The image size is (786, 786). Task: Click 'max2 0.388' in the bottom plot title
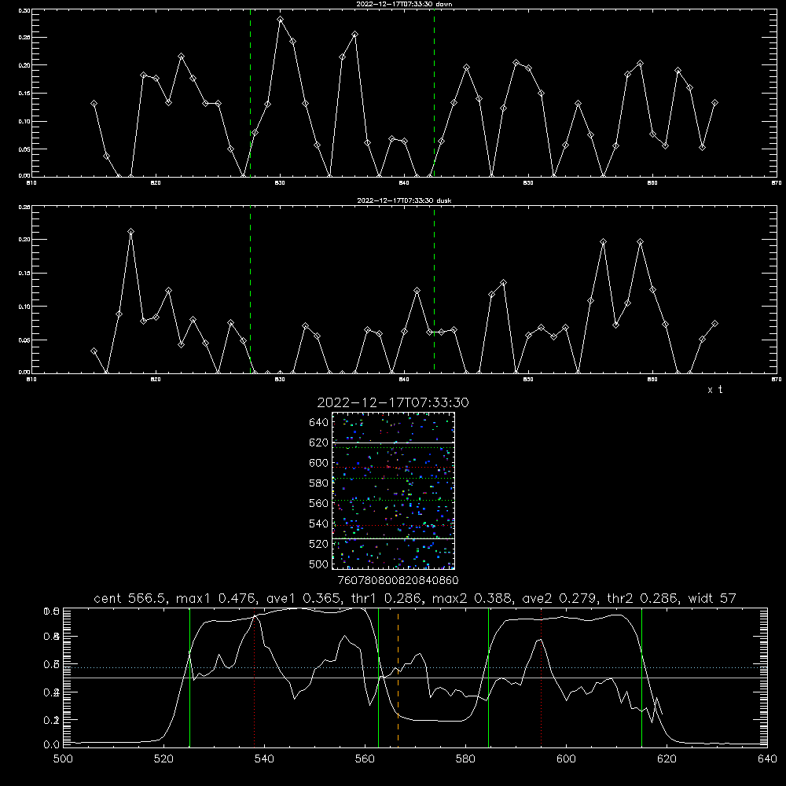474,598
